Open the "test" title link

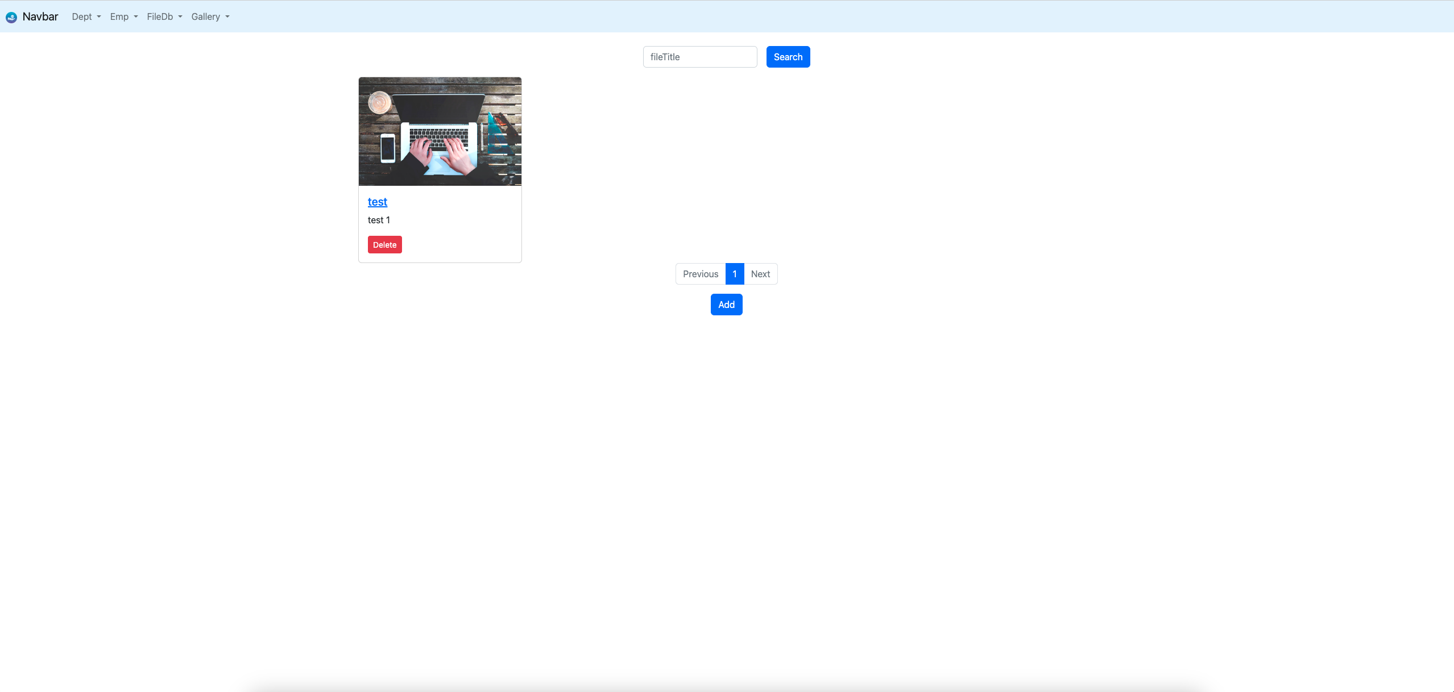tap(377, 202)
